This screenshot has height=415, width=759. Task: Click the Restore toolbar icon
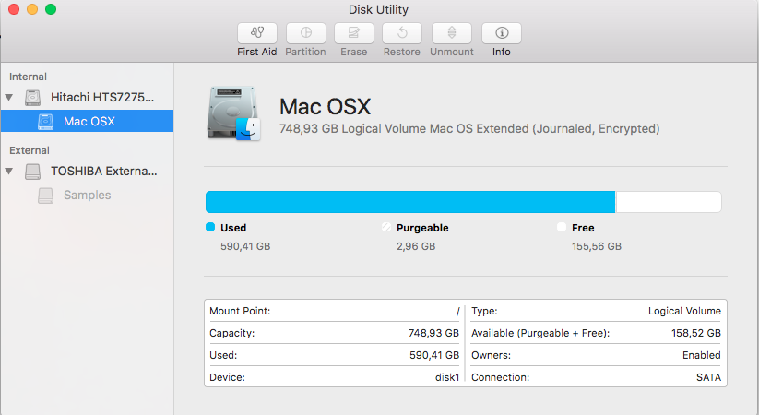click(x=402, y=33)
